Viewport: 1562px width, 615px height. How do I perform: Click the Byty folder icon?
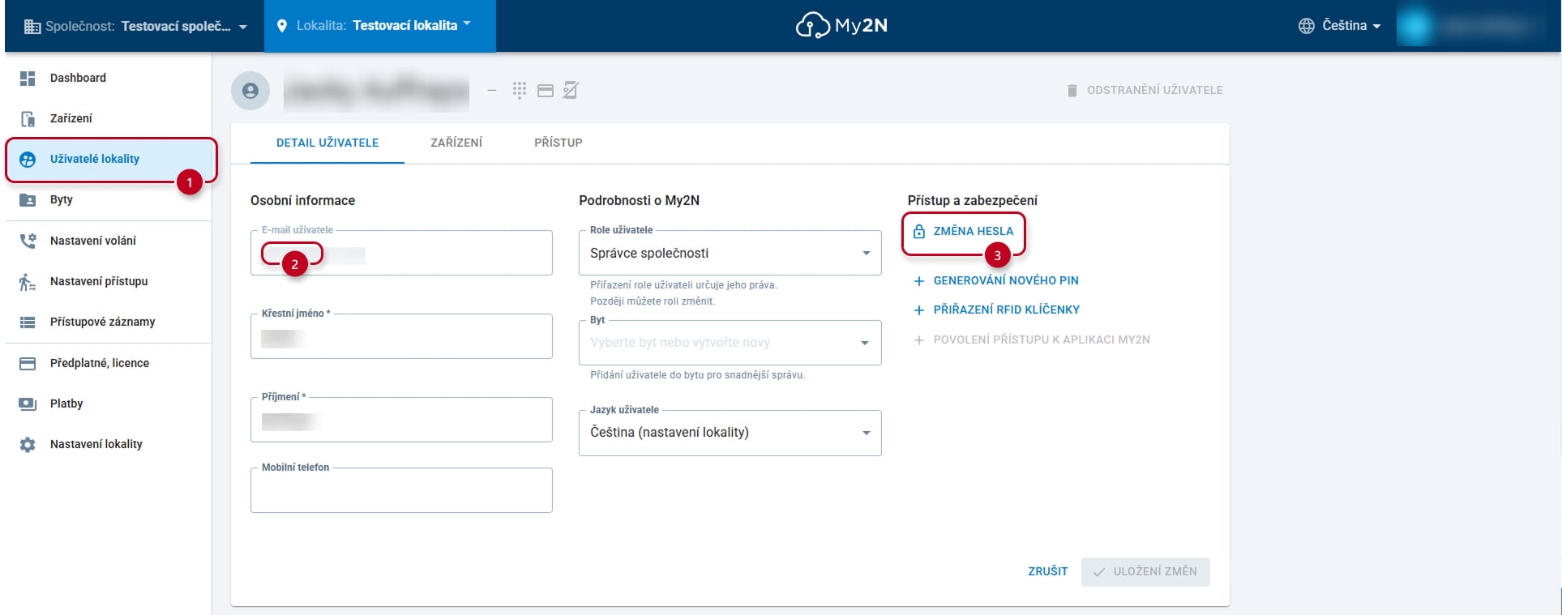click(x=28, y=200)
